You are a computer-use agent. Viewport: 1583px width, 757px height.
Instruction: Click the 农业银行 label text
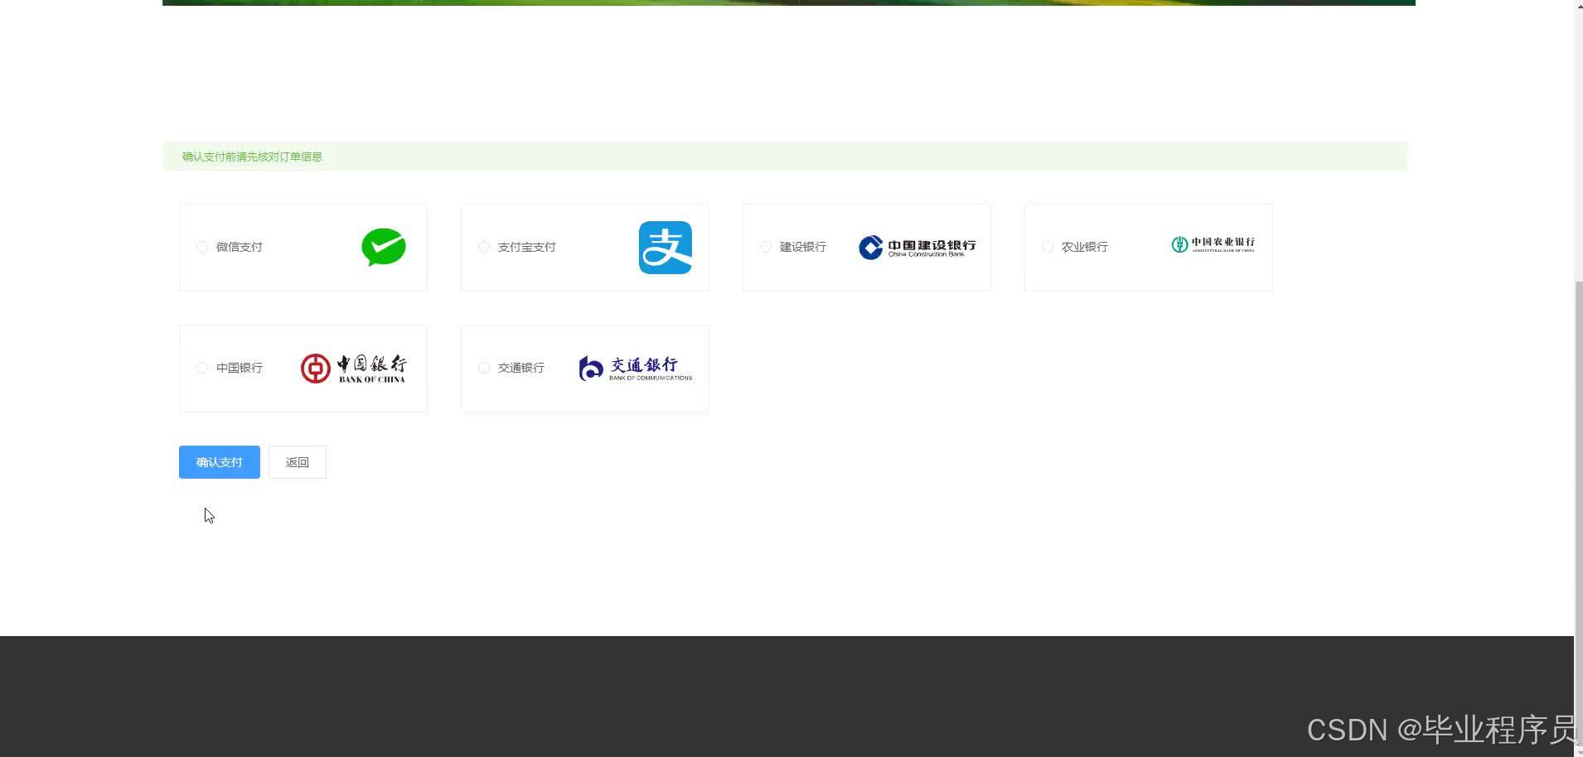[1085, 247]
